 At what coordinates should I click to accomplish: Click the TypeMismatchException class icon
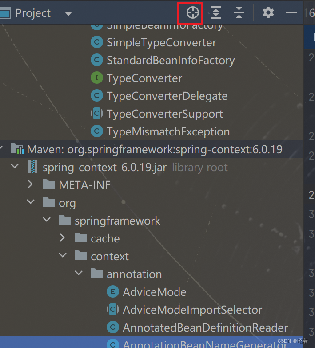(97, 131)
